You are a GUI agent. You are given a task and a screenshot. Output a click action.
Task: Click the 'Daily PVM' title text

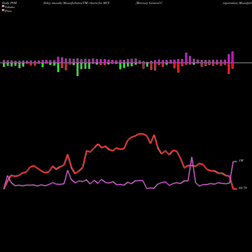pyautogui.click(x=10, y=3)
